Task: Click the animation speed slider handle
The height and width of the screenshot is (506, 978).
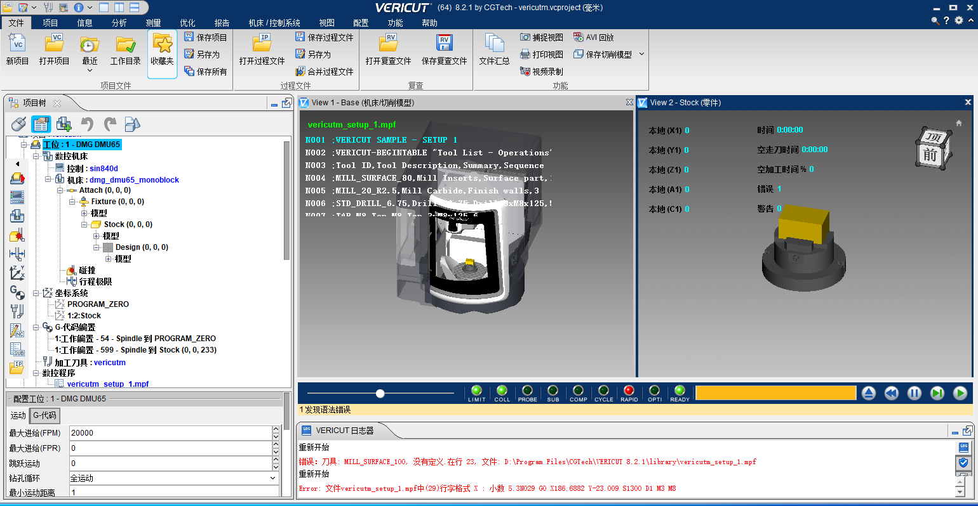Action: pos(380,394)
